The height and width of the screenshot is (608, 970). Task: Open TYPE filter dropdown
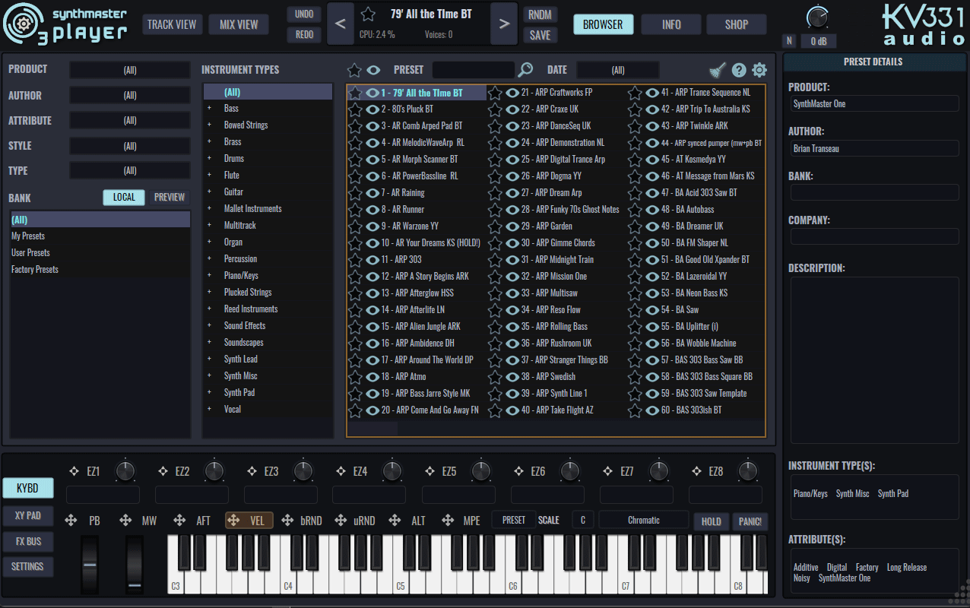click(x=130, y=171)
